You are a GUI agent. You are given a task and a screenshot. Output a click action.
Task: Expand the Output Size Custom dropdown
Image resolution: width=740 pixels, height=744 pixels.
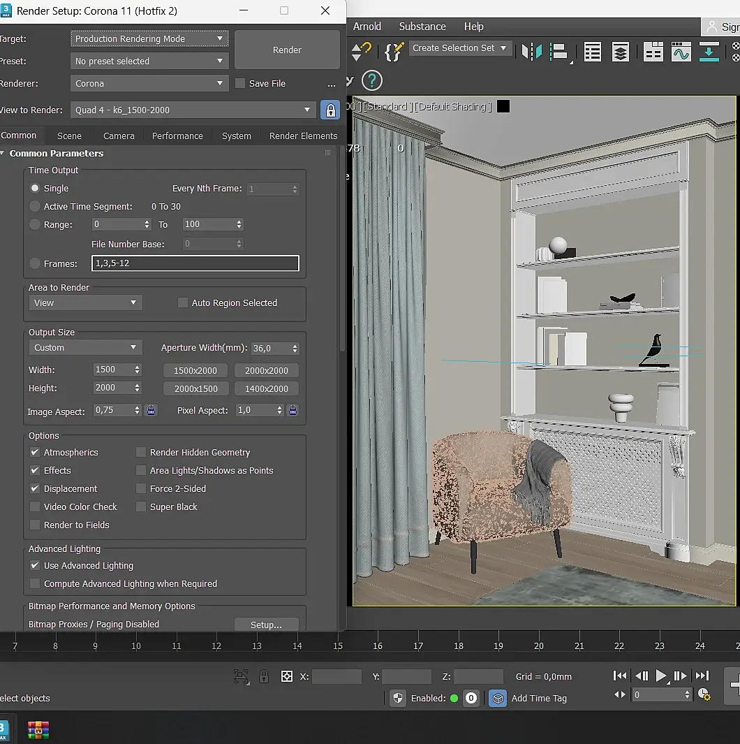click(85, 347)
